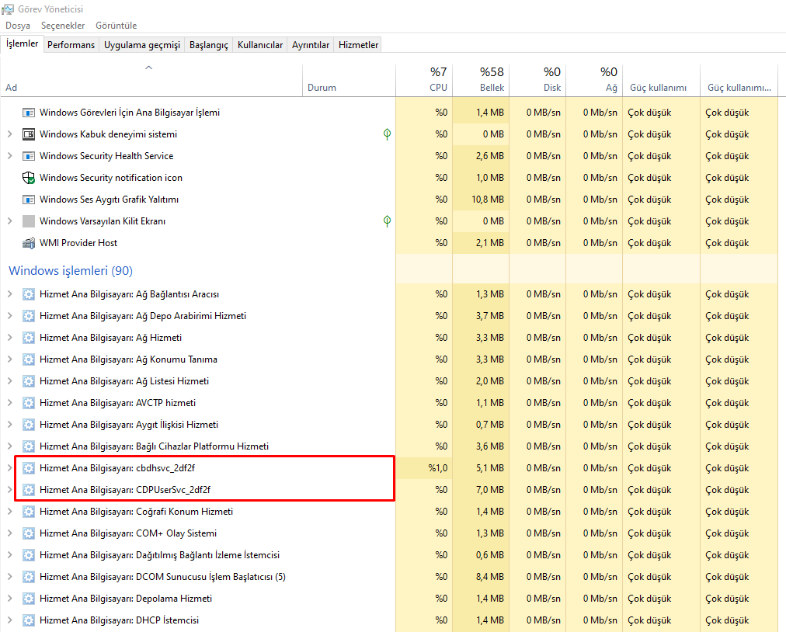Switch to the Başlangıç tab
Screen dimensions: 786x632
[208, 44]
